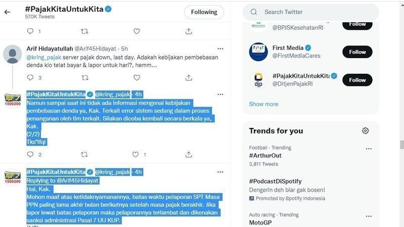Open more options on Arif's tweet
The width and height of the screenshot is (404, 227).
[220, 48]
